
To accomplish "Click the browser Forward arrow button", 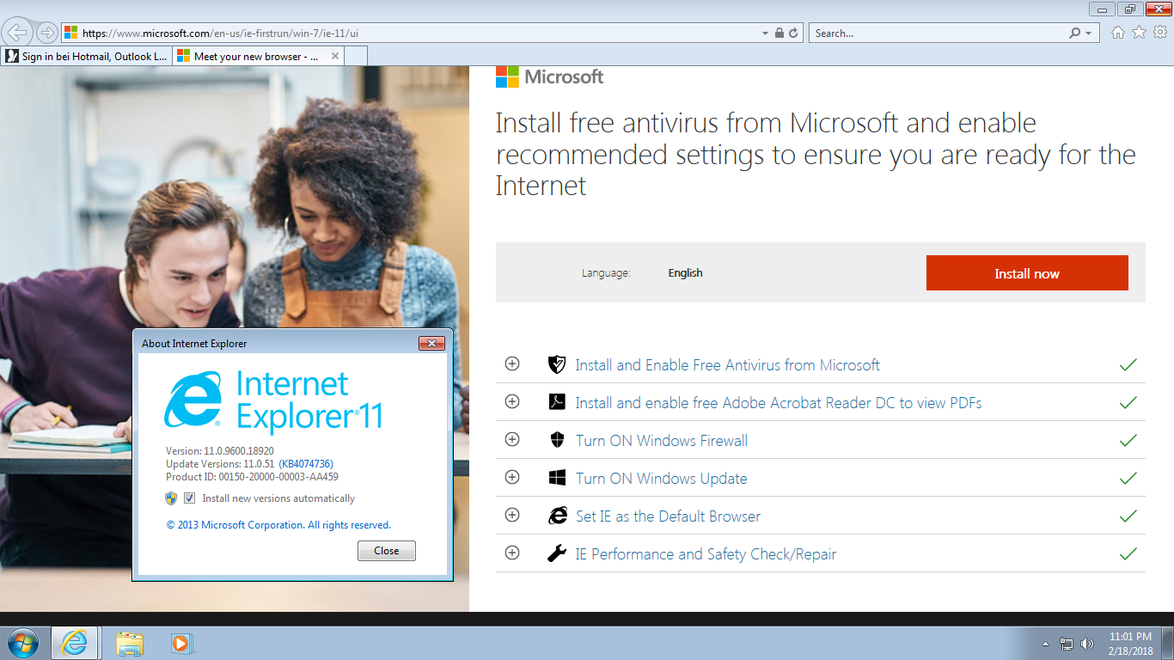I will [x=47, y=33].
